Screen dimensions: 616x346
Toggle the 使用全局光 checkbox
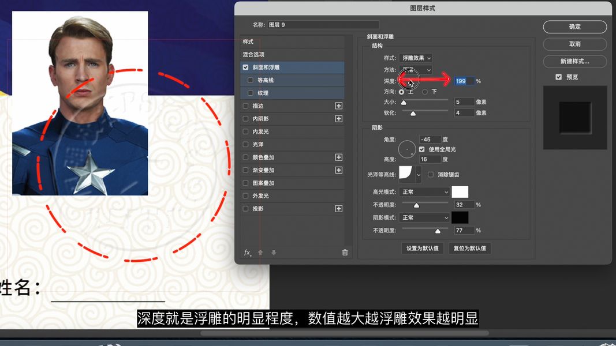point(422,149)
